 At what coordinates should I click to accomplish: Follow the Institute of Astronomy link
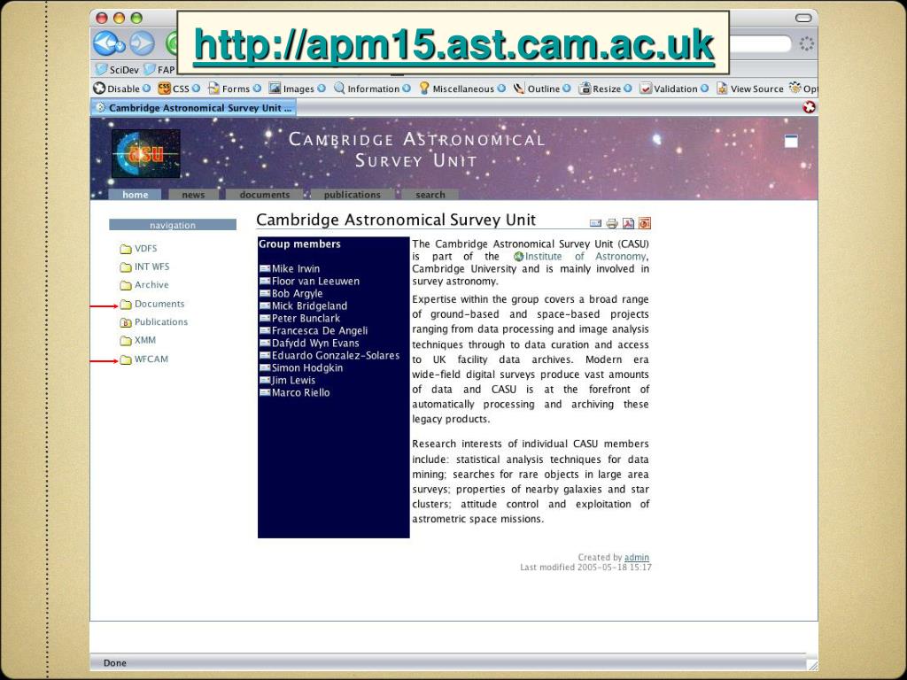(580, 256)
